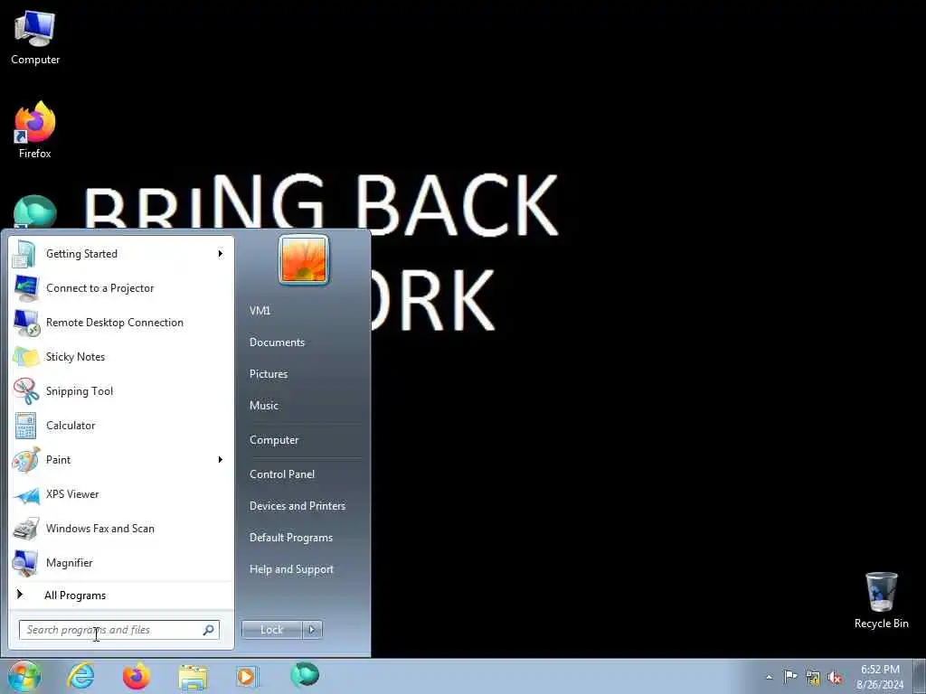
Task: Open the VM1 user folder
Action: (260, 311)
